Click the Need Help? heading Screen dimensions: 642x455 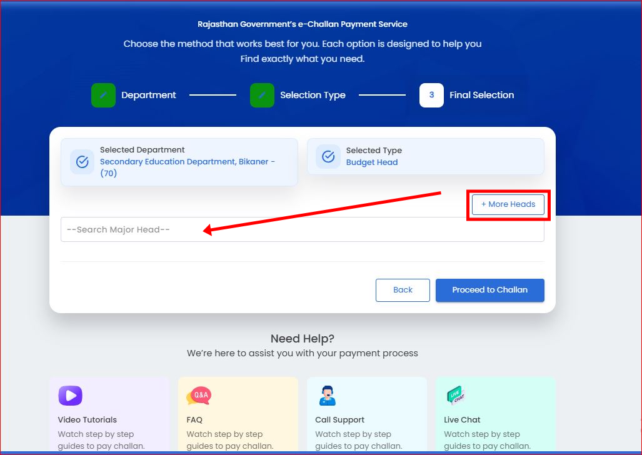303,339
